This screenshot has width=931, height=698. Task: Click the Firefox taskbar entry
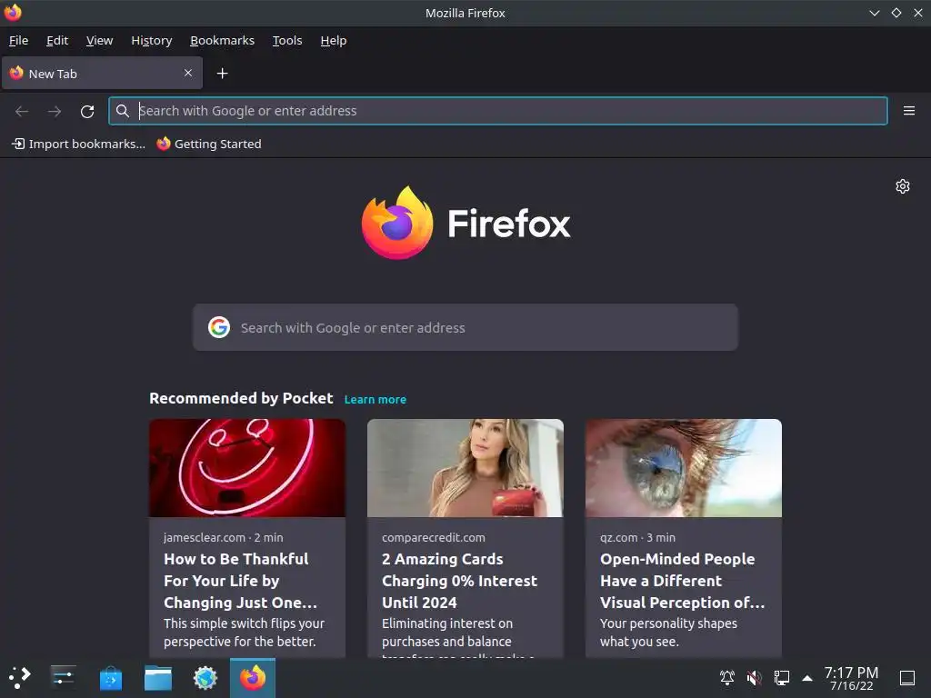click(x=253, y=678)
